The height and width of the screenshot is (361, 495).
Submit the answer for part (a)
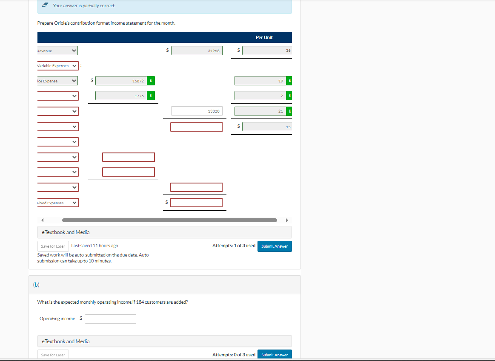tap(275, 246)
